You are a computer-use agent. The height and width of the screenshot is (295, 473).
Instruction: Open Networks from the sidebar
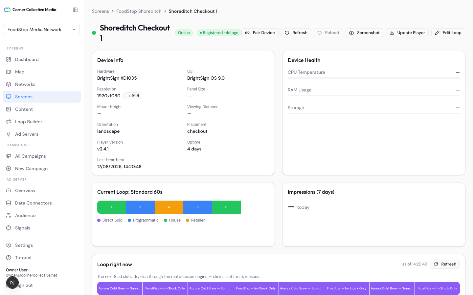[x=42, y=84]
